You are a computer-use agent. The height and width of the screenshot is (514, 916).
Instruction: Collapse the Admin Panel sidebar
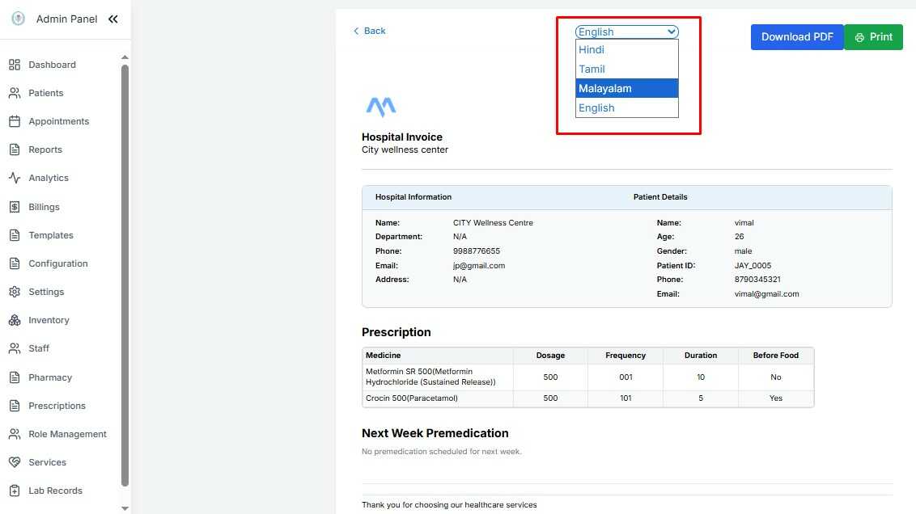pos(113,19)
